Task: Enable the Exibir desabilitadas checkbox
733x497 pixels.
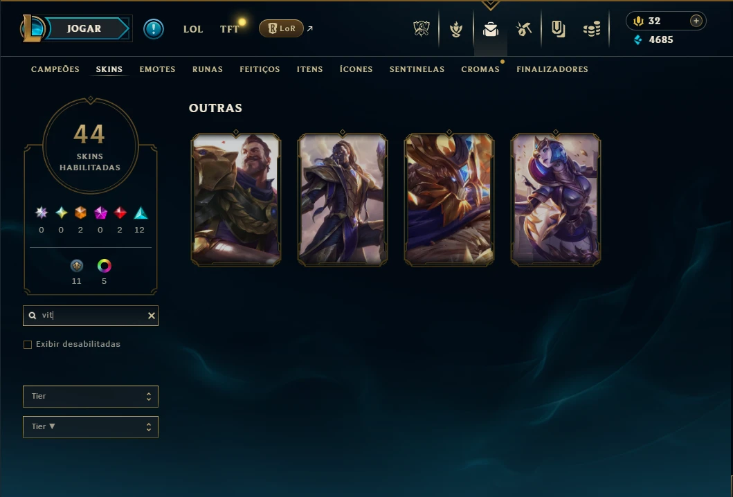Action: tap(28, 345)
